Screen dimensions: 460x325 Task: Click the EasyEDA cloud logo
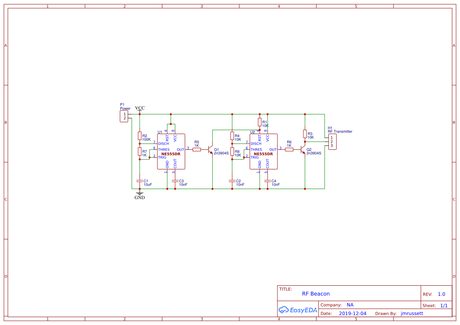tap(298, 310)
